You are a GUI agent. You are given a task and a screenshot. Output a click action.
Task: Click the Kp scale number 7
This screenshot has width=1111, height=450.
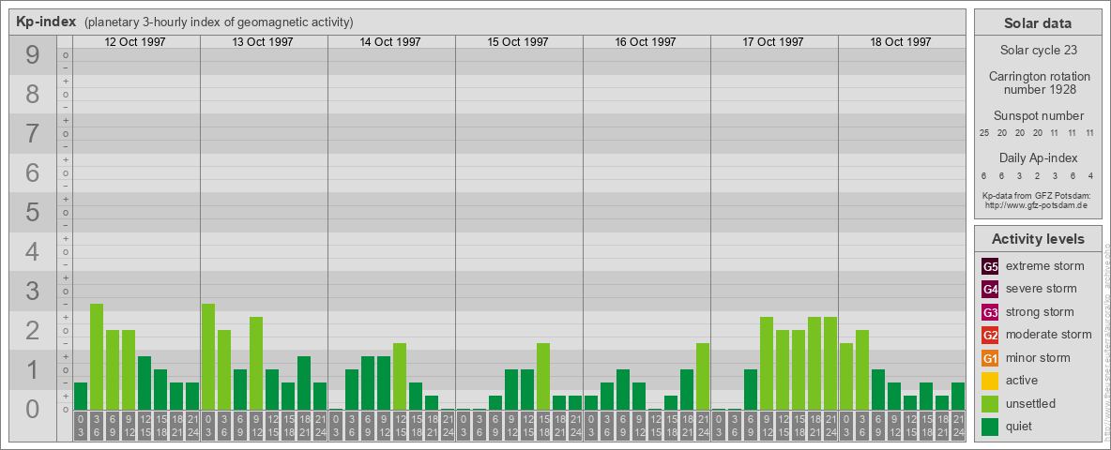[x=32, y=133]
